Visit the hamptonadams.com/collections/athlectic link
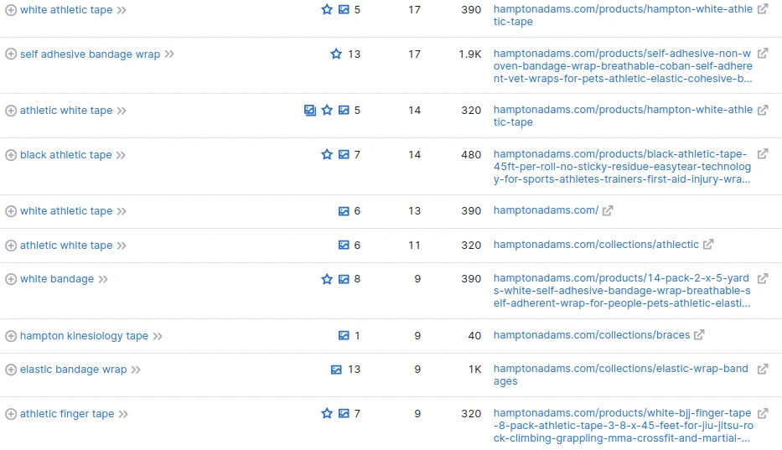The height and width of the screenshot is (450, 782). [x=596, y=245]
